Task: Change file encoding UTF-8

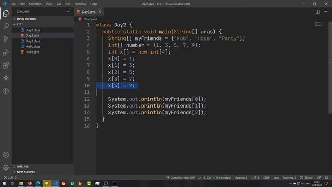Action: click(255, 178)
